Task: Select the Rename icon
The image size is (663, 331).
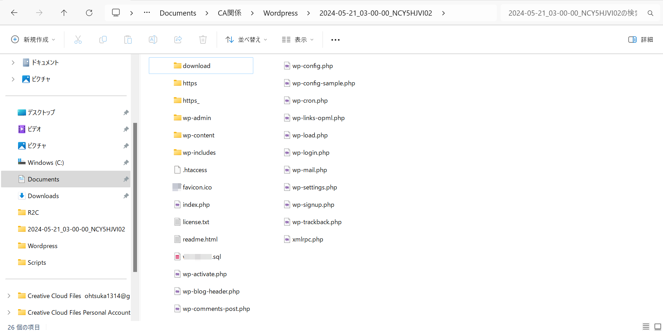Action: coord(153,40)
